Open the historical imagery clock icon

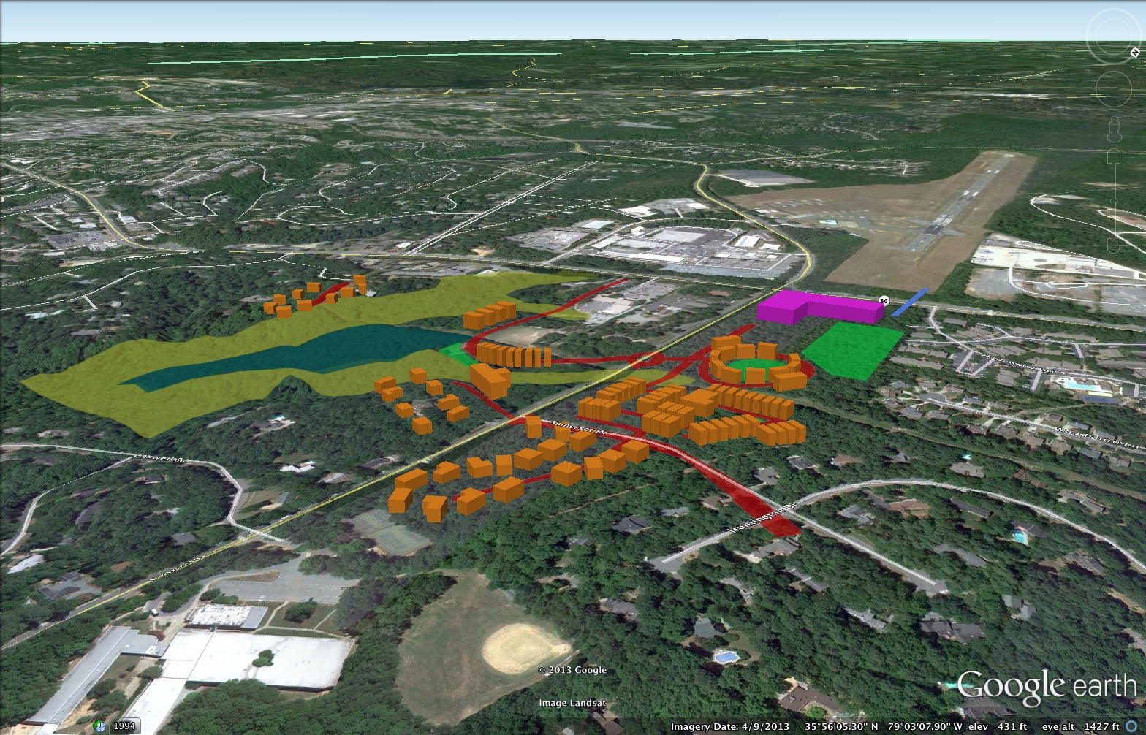pyautogui.click(x=99, y=726)
